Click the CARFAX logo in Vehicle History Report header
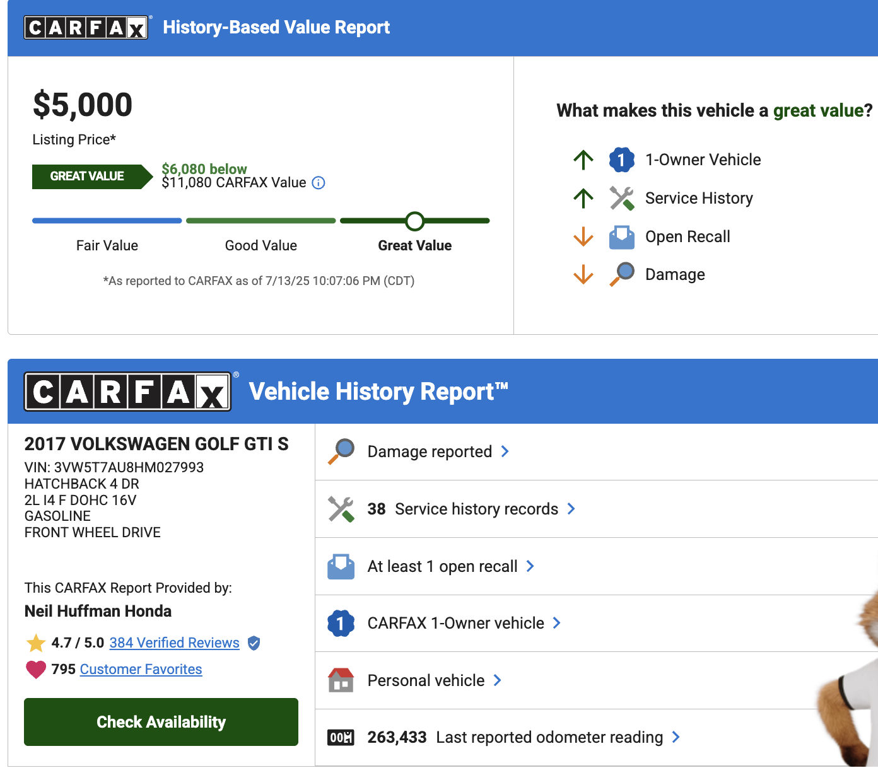 coord(127,392)
